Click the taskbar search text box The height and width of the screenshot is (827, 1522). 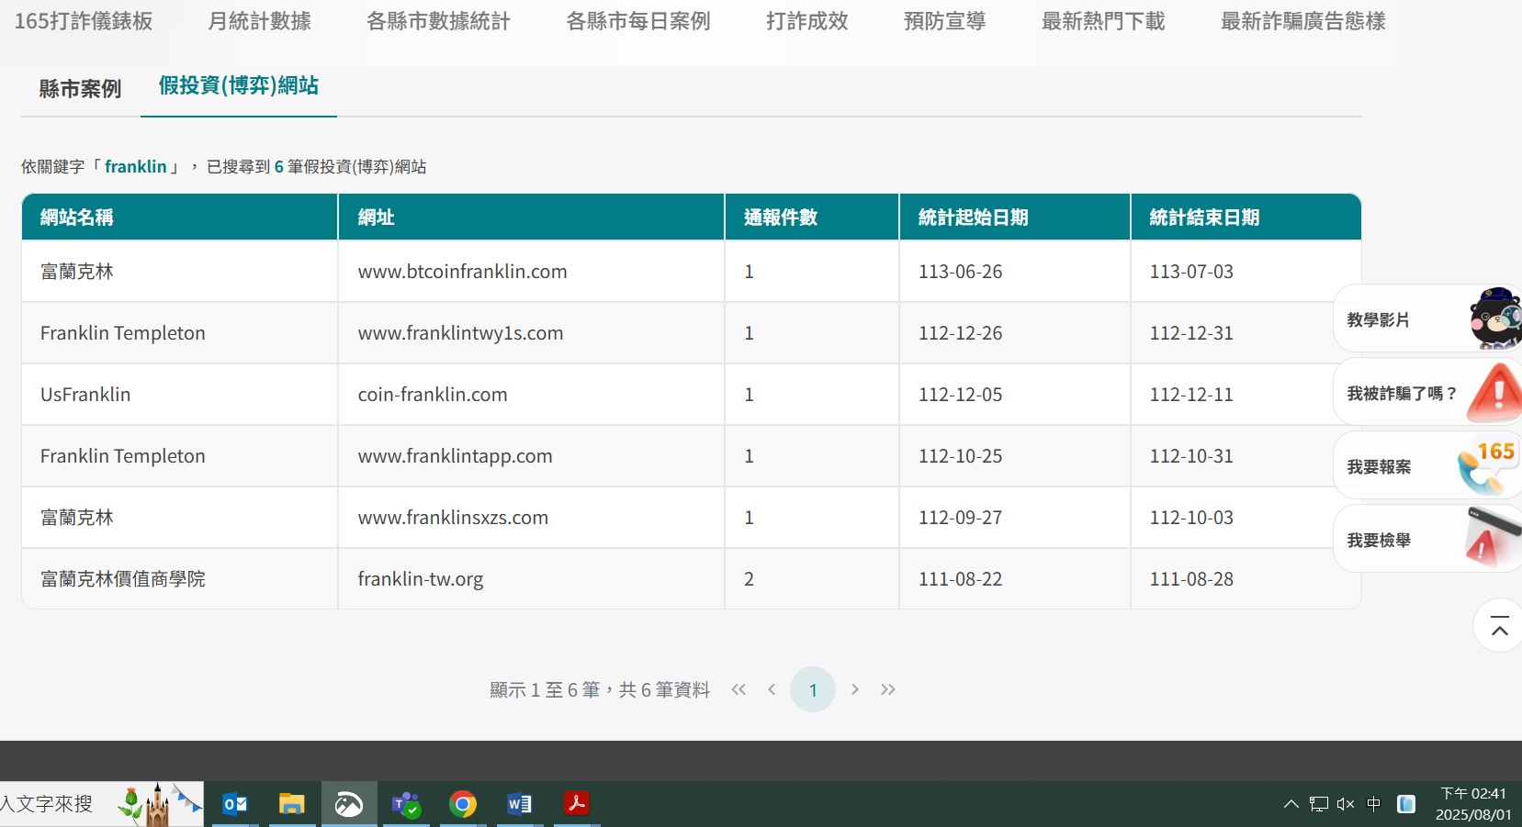(55, 805)
